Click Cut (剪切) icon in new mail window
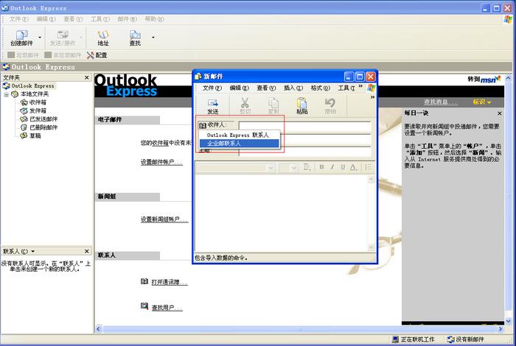 (x=245, y=106)
